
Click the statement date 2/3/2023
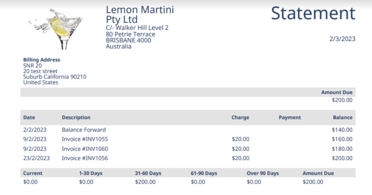[x=343, y=39]
